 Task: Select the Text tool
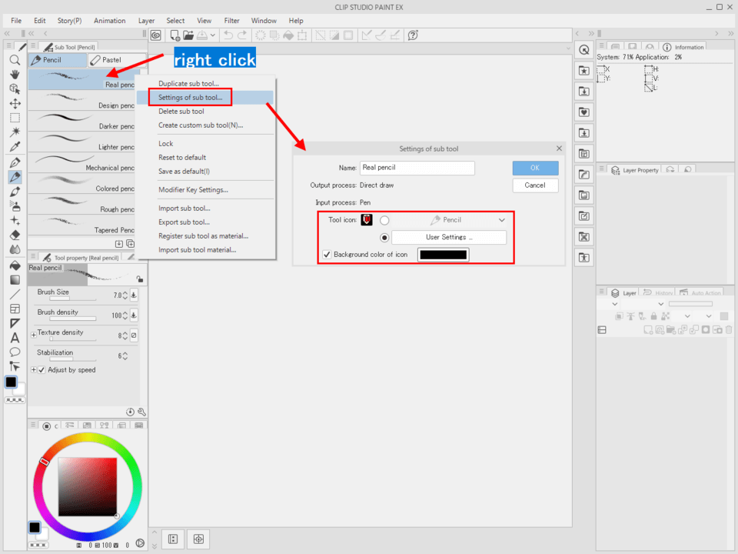(15, 338)
